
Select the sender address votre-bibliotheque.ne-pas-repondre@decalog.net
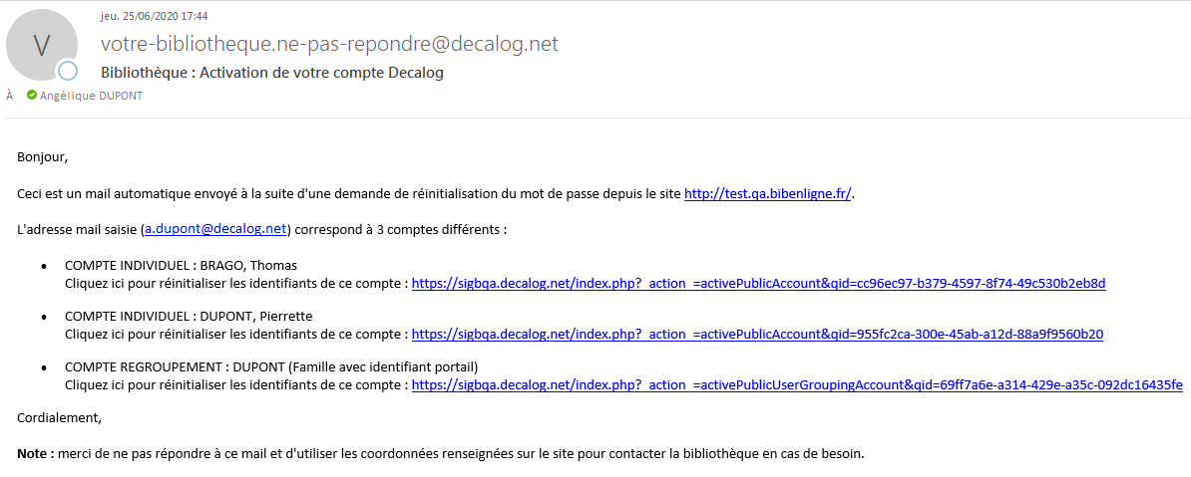(329, 44)
